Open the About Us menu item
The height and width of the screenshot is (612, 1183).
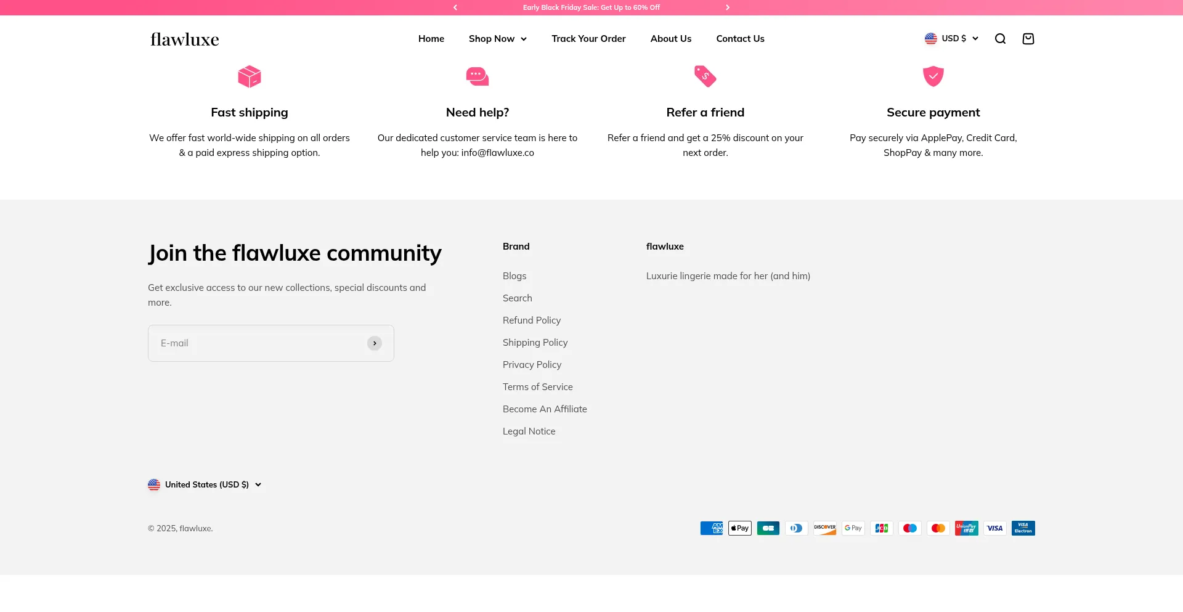coord(670,39)
